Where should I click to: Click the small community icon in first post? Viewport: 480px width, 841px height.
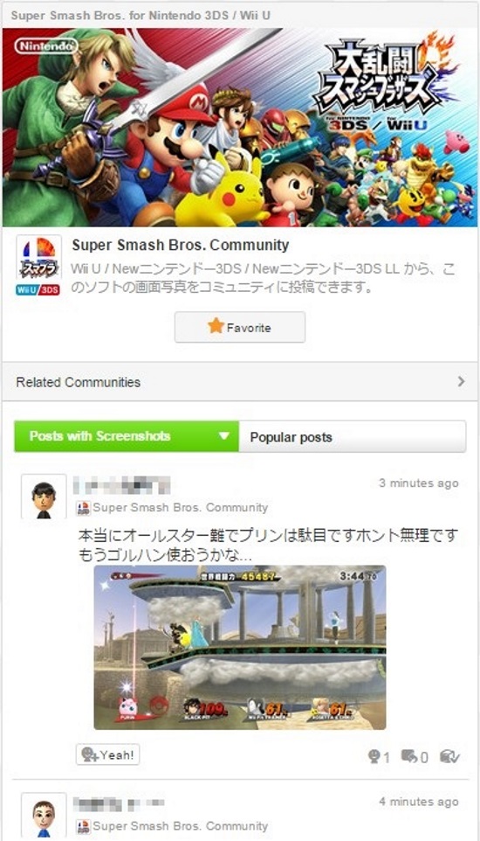pyautogui.click(x=83, y=508)
